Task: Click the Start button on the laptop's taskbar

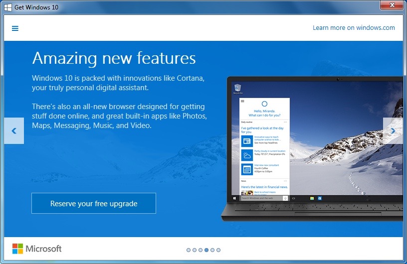Action: [x=234, y=198]
